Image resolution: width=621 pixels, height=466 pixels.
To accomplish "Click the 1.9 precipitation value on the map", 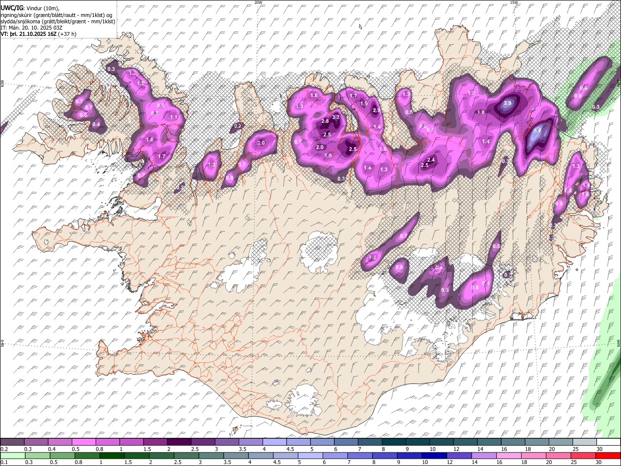I will pos(364,103).
